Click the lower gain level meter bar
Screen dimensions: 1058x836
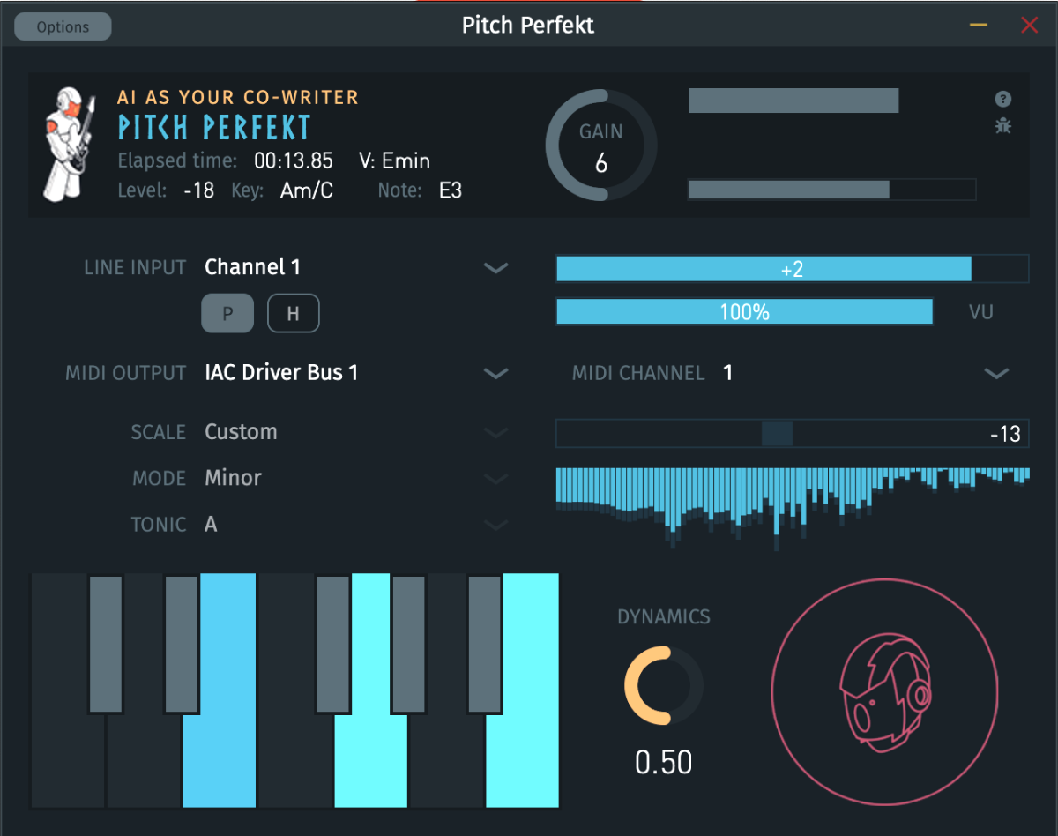[832, 190]
